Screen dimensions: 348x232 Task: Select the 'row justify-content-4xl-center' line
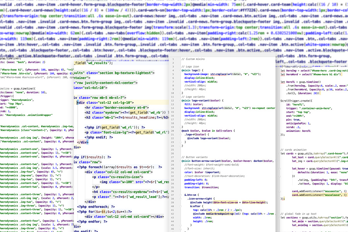point(106,83)
